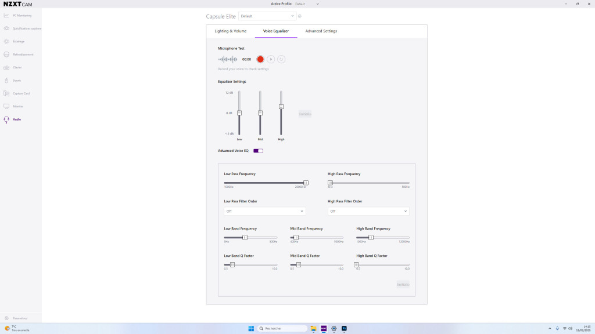Open the volume tray icon

[x=571, y=328]
